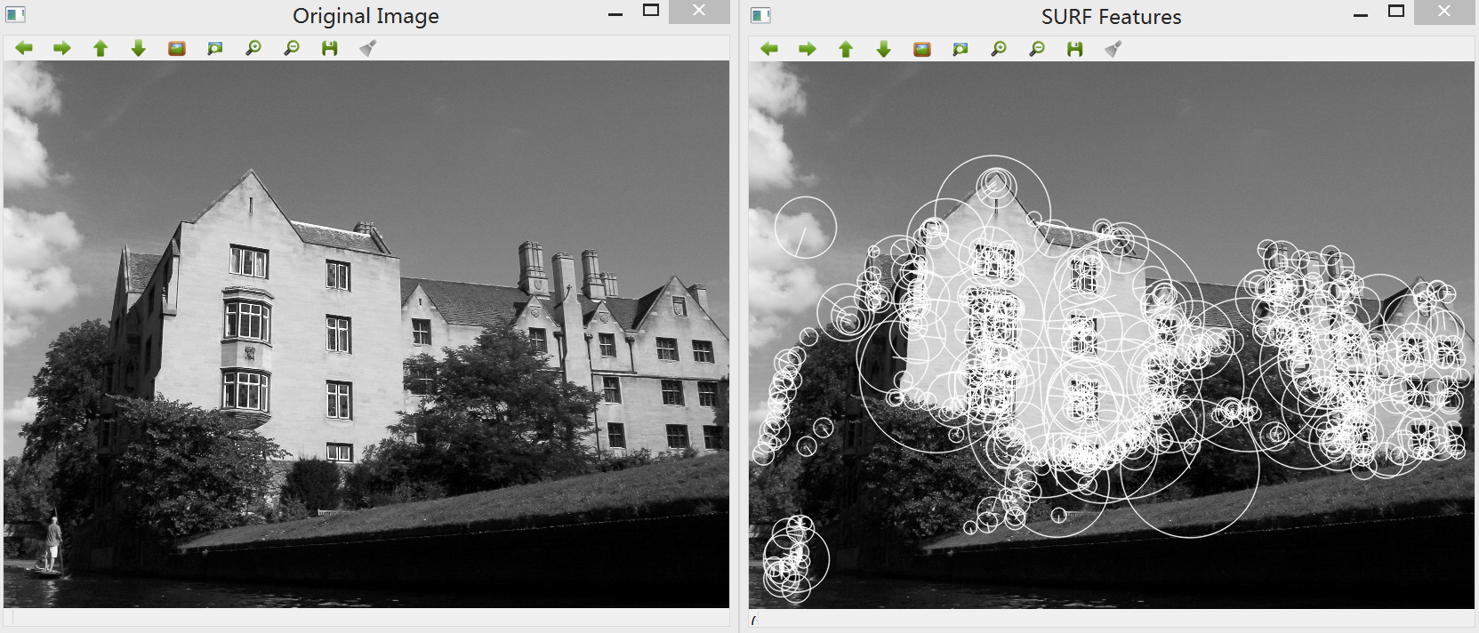Zoom in on the Original Image

(253, 48)
